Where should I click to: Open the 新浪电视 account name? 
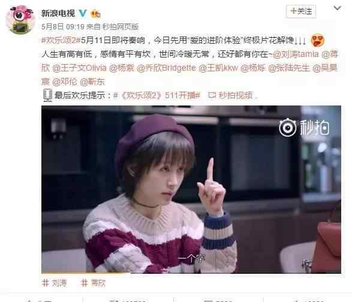point(58,13)
